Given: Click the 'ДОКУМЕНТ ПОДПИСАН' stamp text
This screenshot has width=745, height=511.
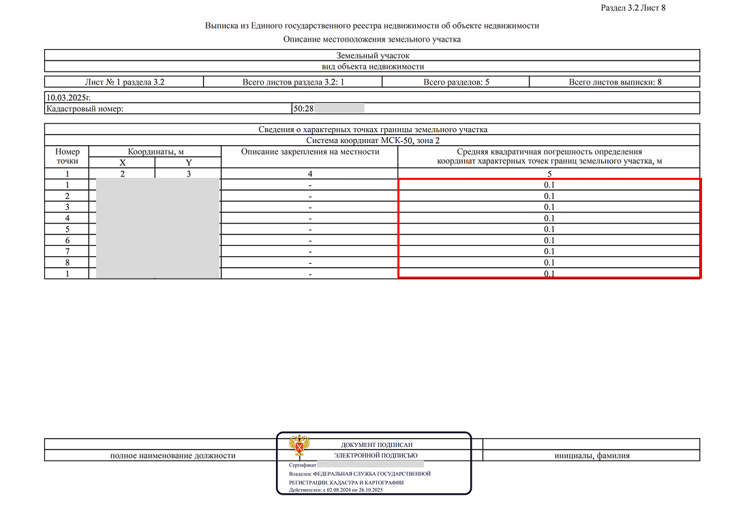Looking at the screenshot, I should (377, 445).
